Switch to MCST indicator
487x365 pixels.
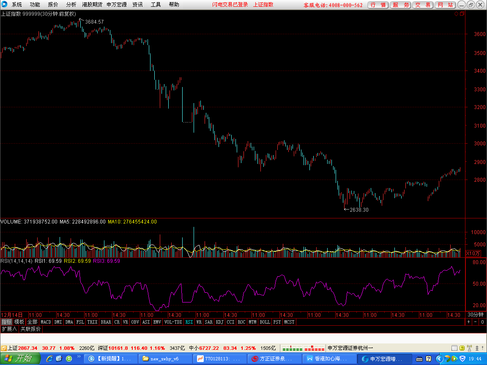[289, 322]
